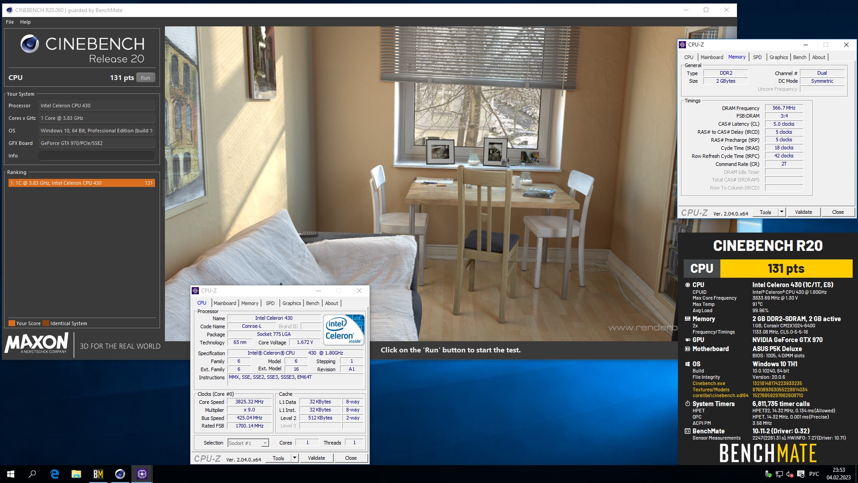The image size is (858, 483).
Task: Open the Help menu in Cinebench
Action: coord(25,22)
